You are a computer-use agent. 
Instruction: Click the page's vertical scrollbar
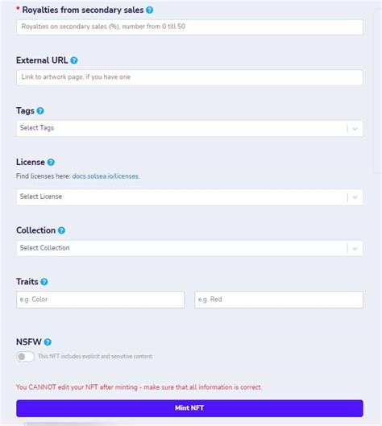coord(377,89)
